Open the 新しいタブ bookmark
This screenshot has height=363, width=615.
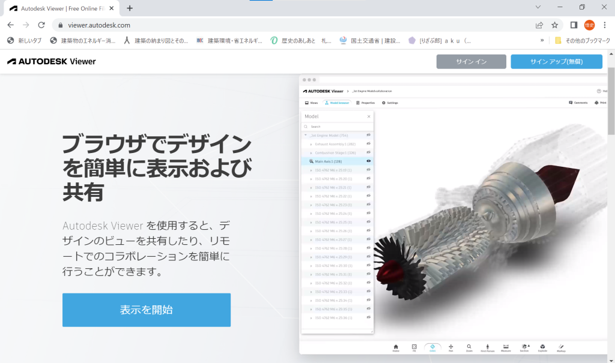[24, 40]
